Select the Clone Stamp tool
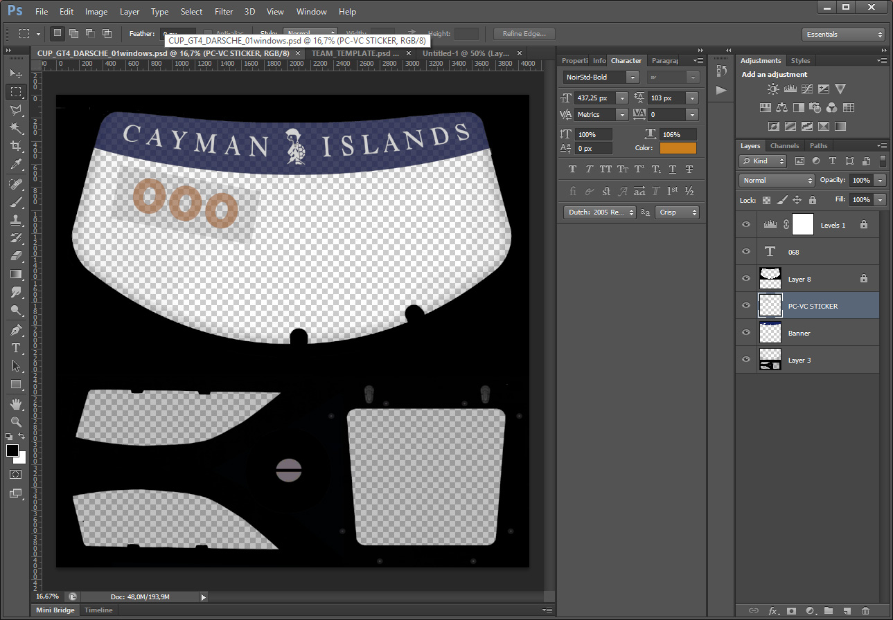The height and width of the screenshot is (620, 893). [x=15, y=220]
